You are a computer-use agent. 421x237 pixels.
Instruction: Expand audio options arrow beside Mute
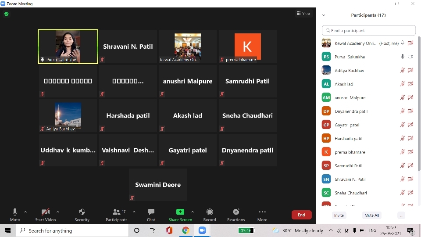point(25,212)
